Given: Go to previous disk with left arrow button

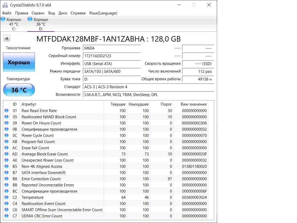Looking at the screenshot, I should click(7, 38).
